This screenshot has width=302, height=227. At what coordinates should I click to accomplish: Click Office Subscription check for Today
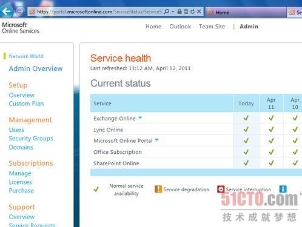[x=246, y=152]
